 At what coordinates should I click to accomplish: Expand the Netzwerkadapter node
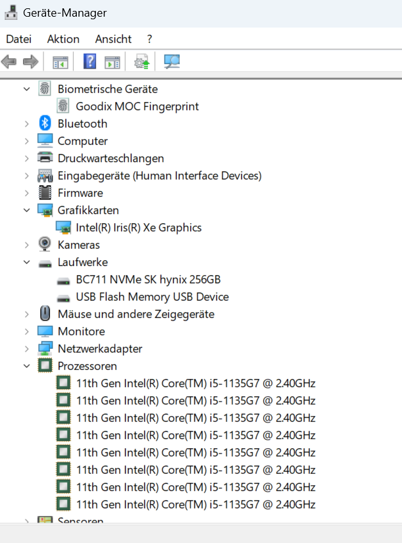tap(27, 349)
